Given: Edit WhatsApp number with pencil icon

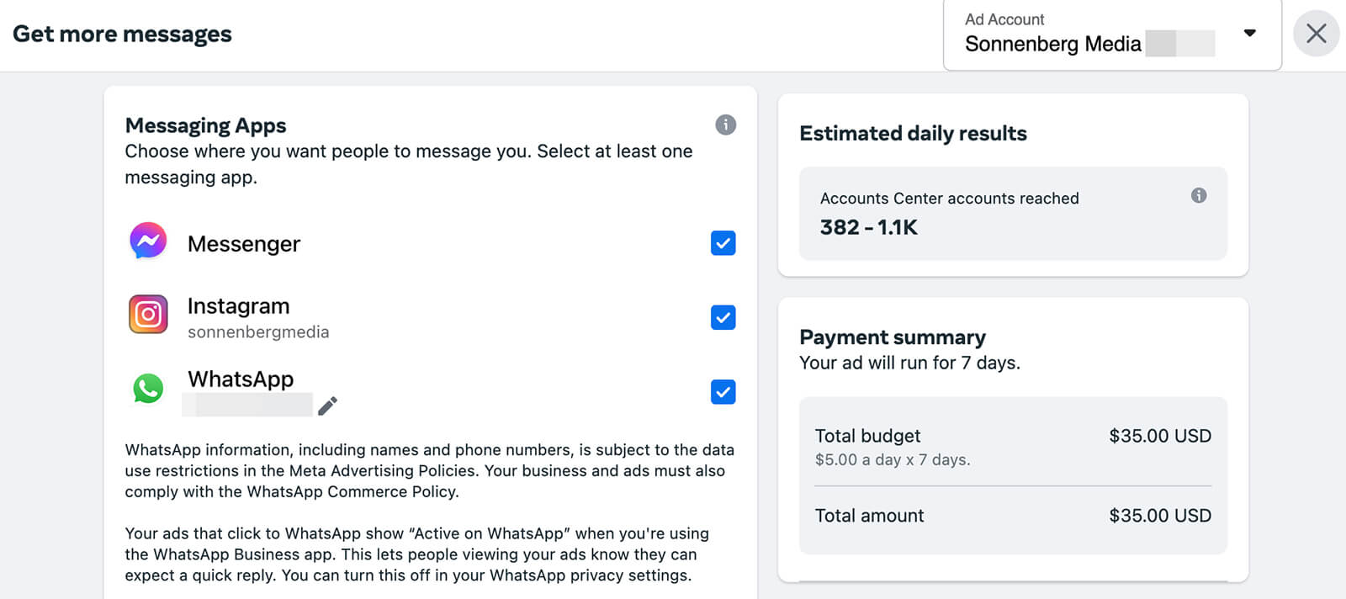Looking at the screenshot, I should pos(327,406).
